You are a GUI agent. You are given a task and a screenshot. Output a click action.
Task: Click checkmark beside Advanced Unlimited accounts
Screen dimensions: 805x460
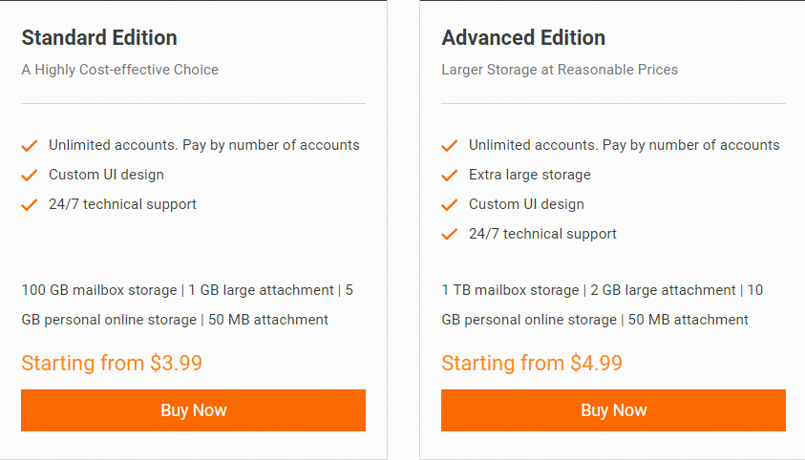click(450, 146)
